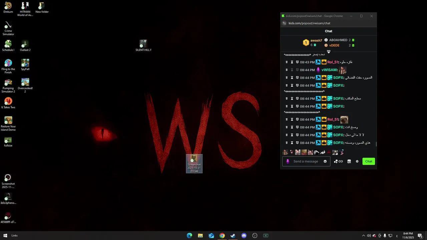Open chat settings gear icon
Image resolution: width=427 pixels, height=240 pixels.
point(357,161)
